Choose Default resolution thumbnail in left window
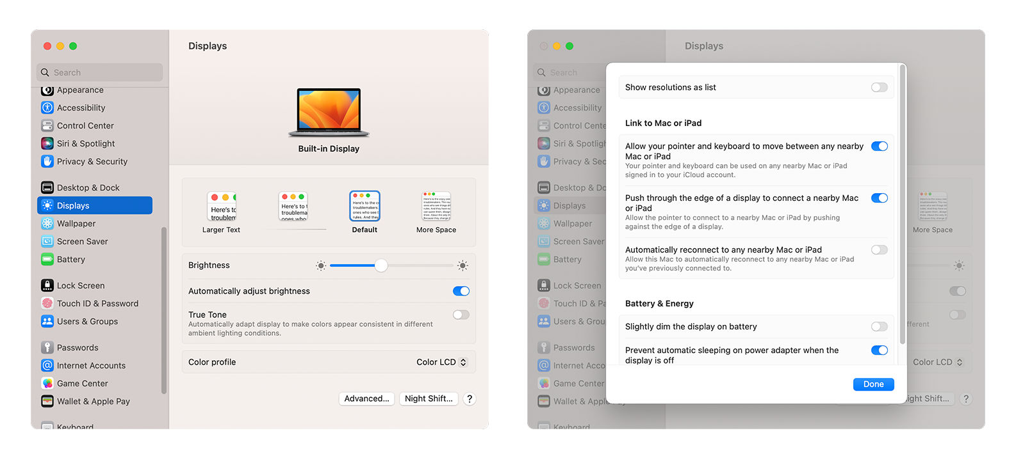This screenshot has width=1016, height=458. (365, 206)
